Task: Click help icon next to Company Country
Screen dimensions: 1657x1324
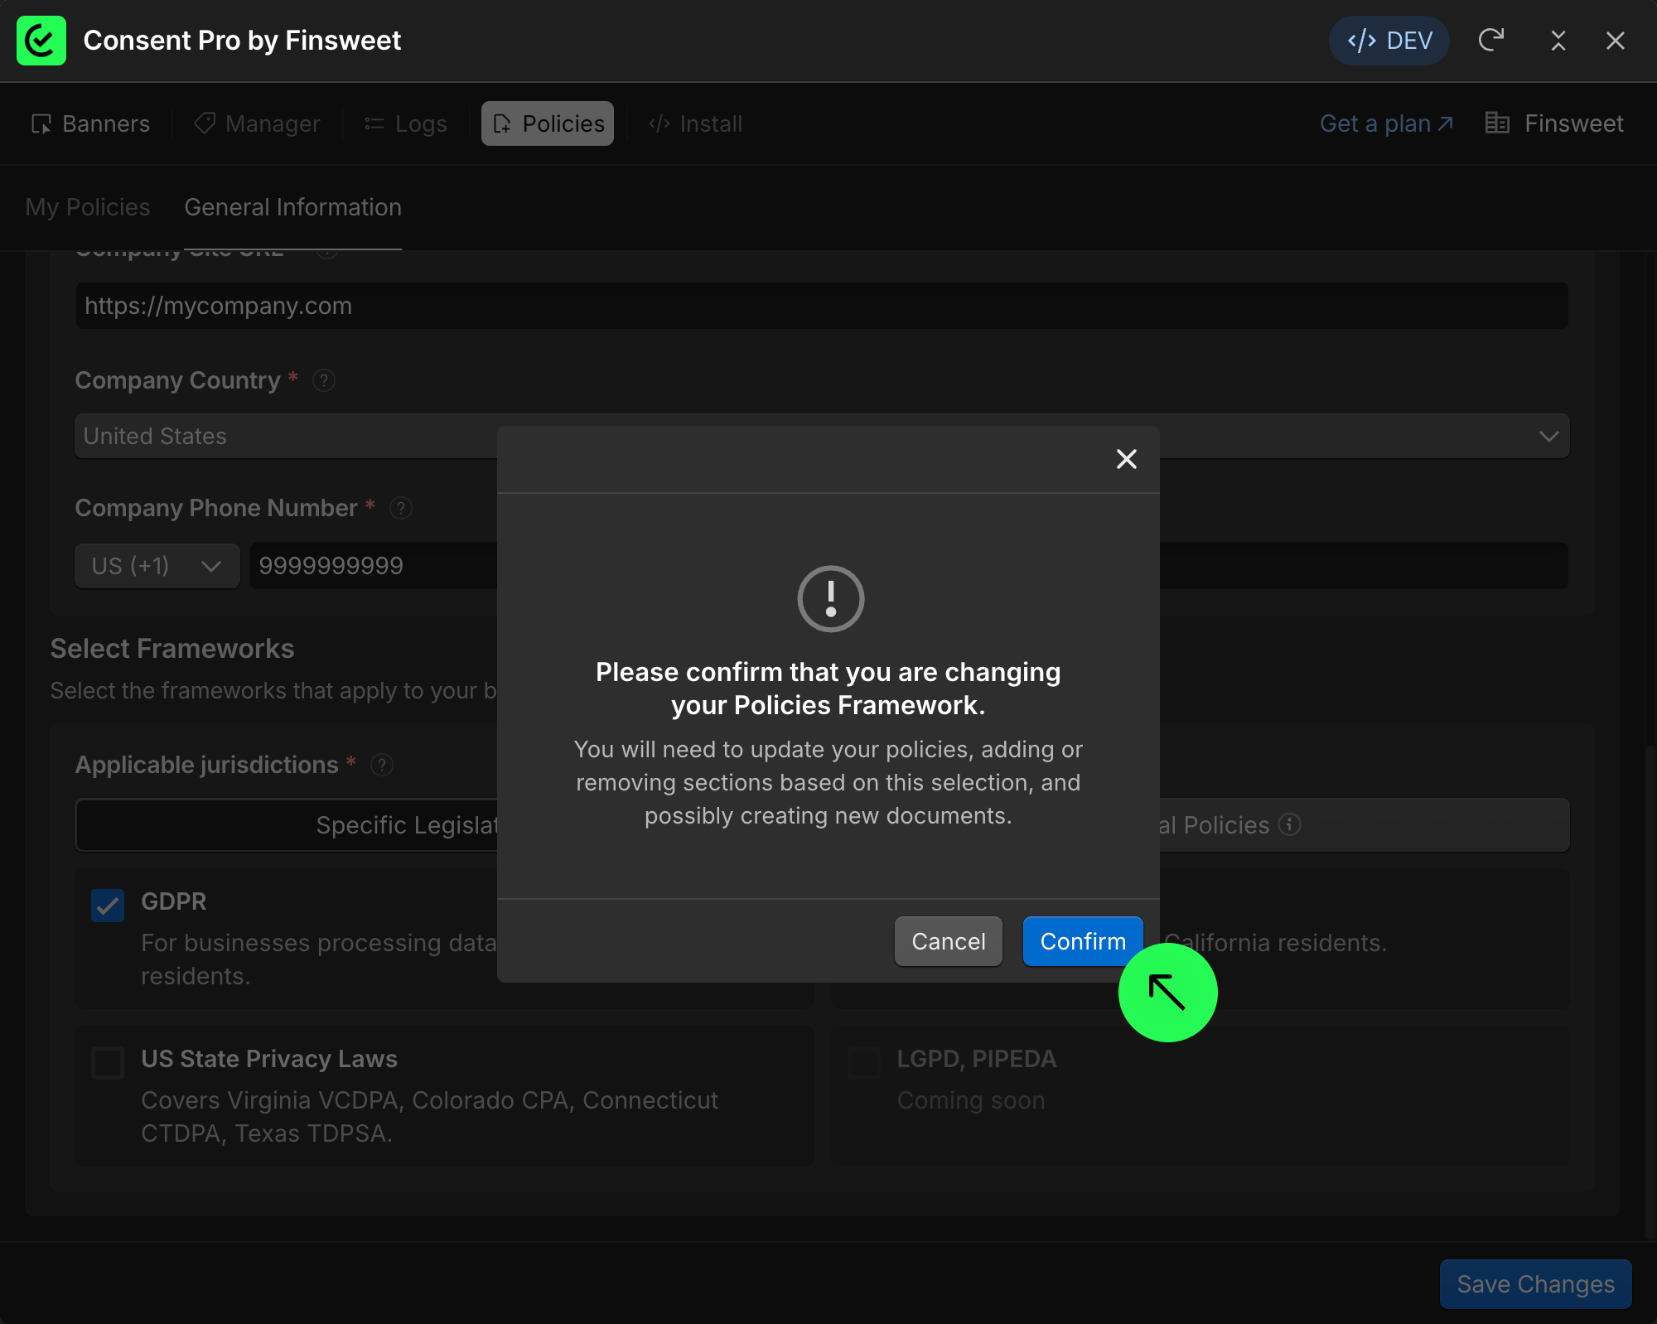Action: tap(324, 380)
